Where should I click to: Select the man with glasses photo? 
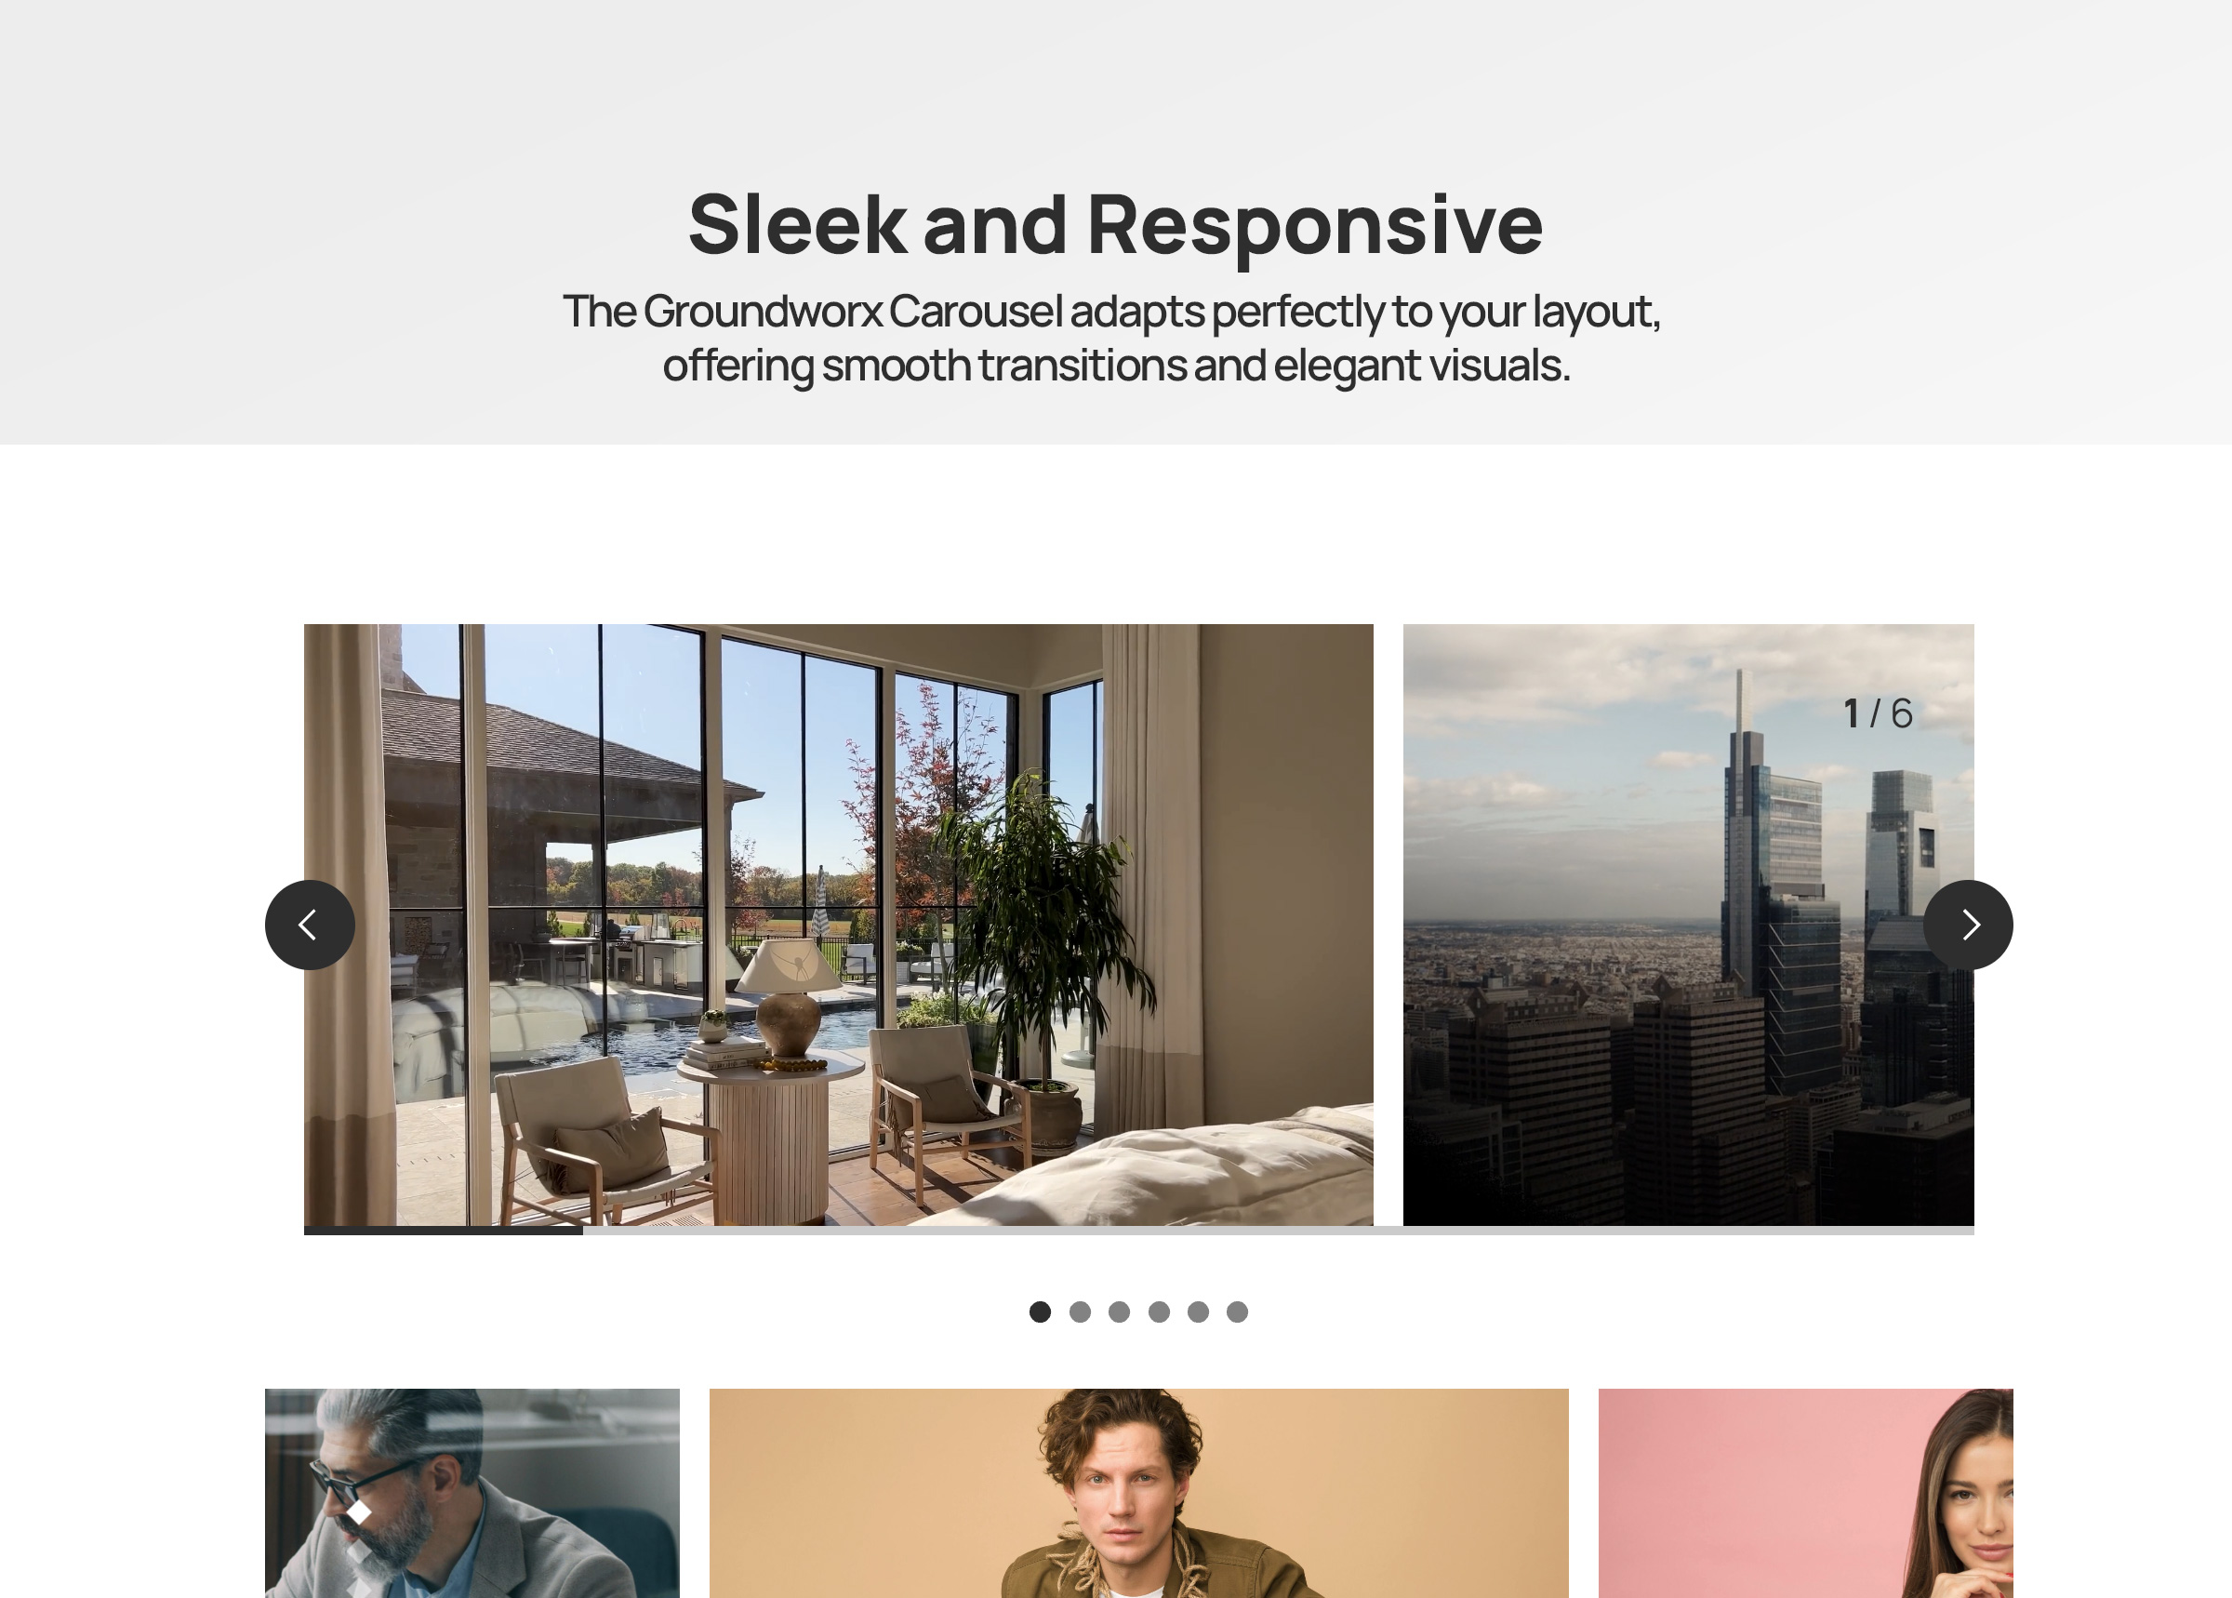point(472,1493)
